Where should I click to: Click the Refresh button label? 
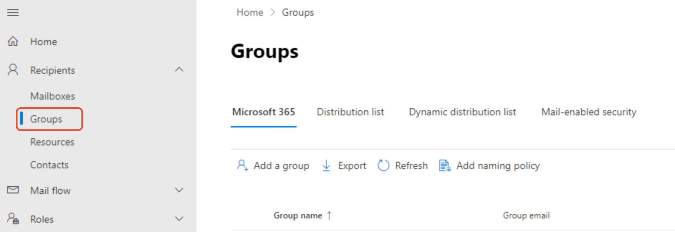411,166
